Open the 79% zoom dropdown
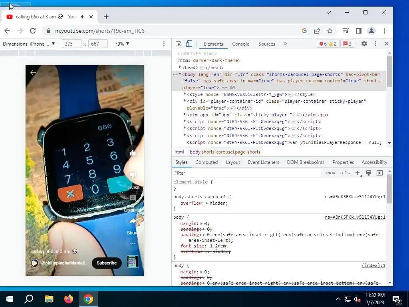The height and width of the screenshot is (307, 409). [x=122, y=44]
